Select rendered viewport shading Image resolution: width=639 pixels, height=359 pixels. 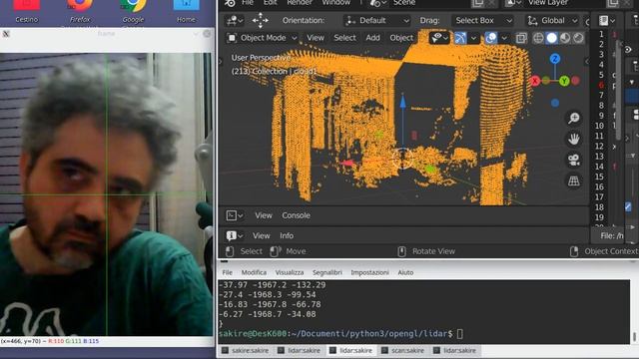tap(578, 38)
